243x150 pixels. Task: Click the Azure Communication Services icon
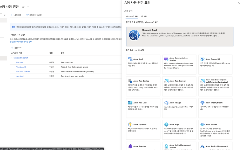pos(166,59)
